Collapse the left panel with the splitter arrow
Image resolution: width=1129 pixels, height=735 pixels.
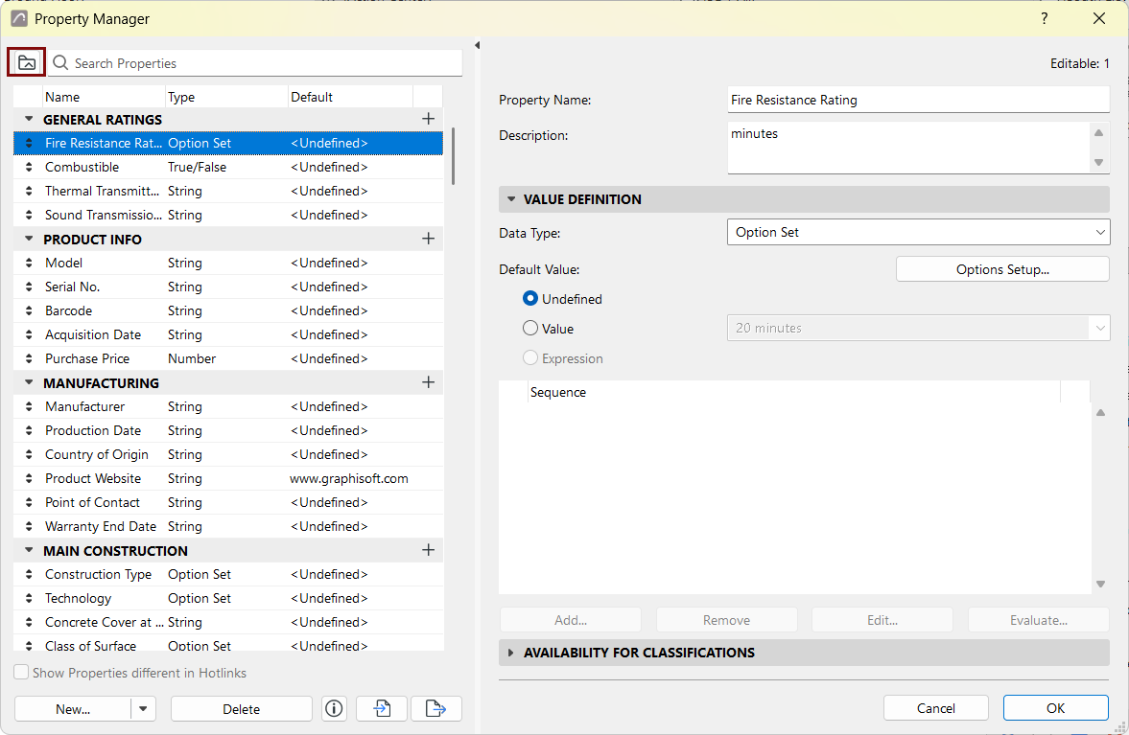pyautogui.click(x=478, y=45)
